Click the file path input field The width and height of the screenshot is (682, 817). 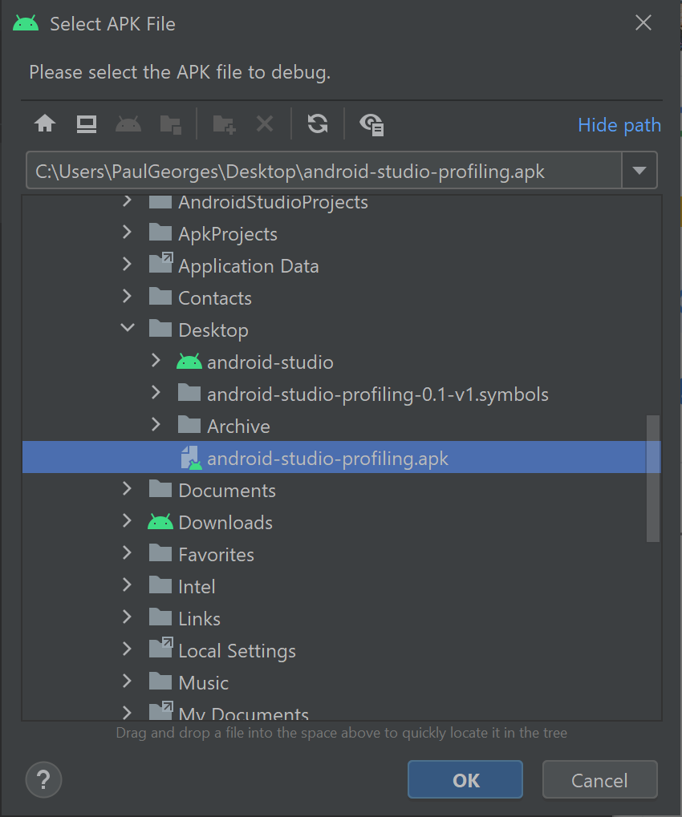pos(321,171)
